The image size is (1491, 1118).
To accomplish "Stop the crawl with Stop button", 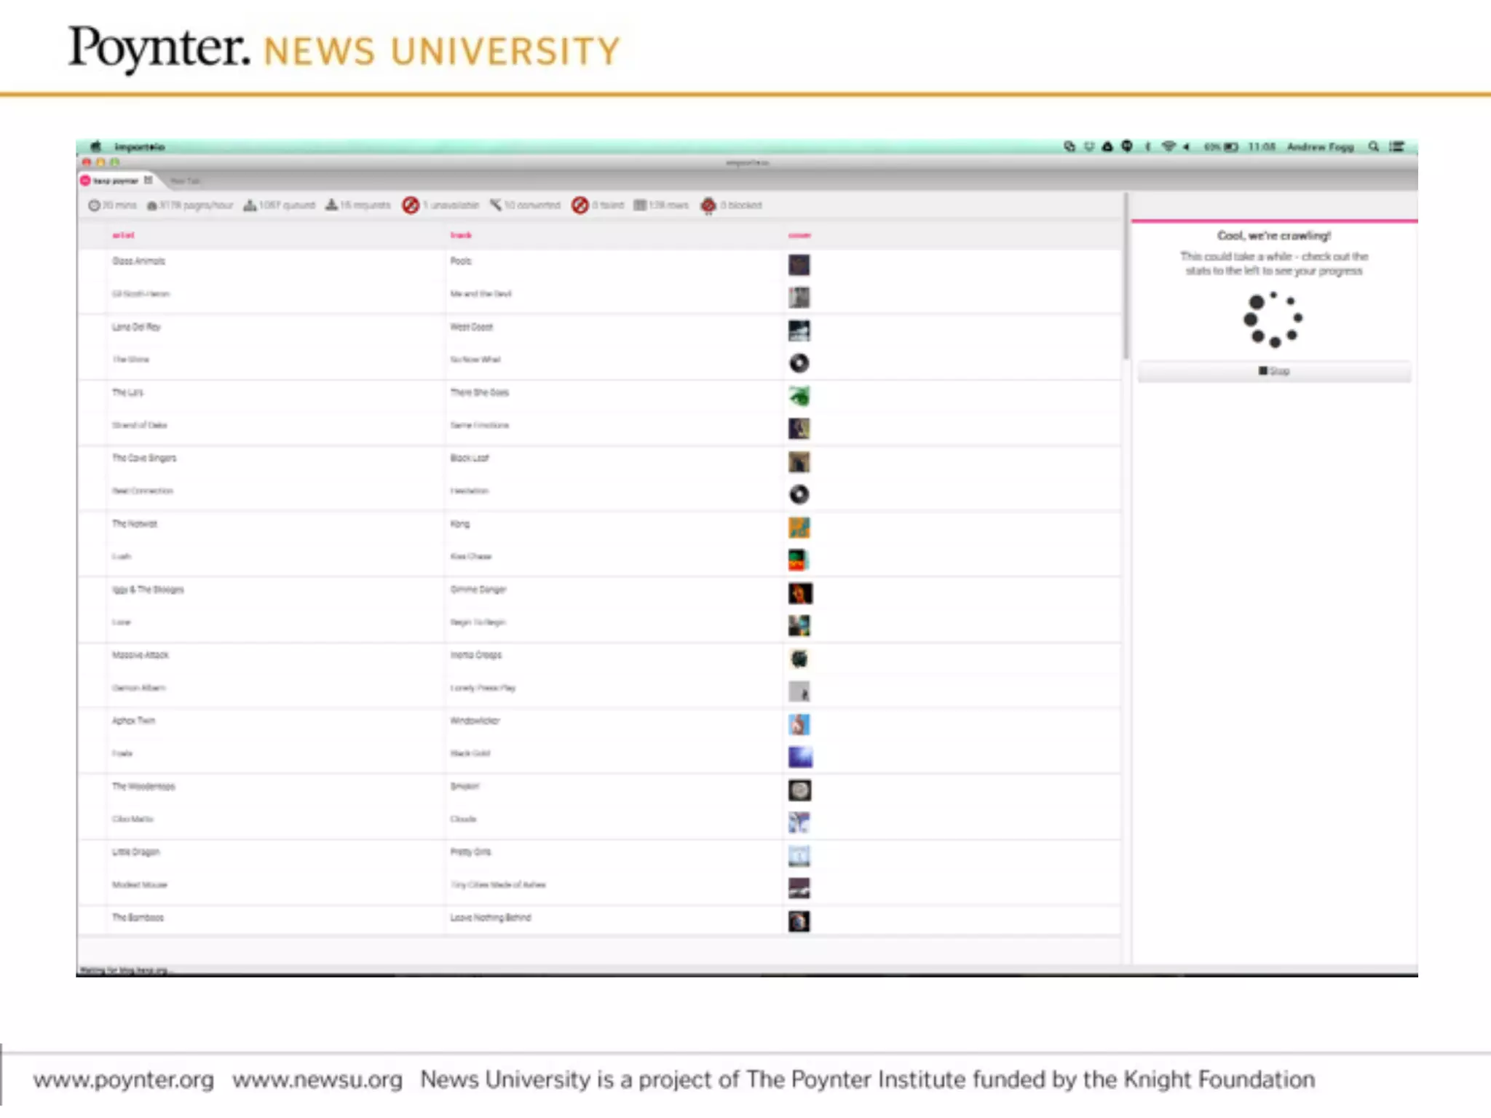I will point(1274,371).
